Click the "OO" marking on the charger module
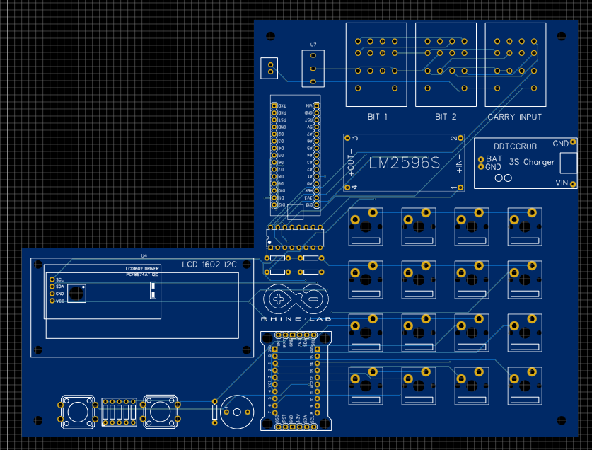 click(x=504, y=178)
